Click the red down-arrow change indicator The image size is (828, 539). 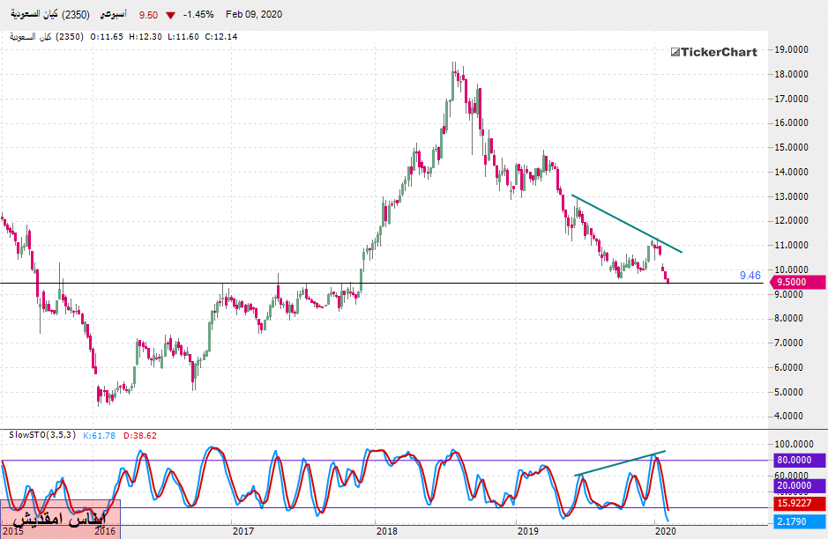pyautogui.click(x=170, y=15)
